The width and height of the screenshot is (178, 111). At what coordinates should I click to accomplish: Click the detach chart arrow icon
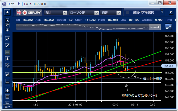(x=171, y=12)
